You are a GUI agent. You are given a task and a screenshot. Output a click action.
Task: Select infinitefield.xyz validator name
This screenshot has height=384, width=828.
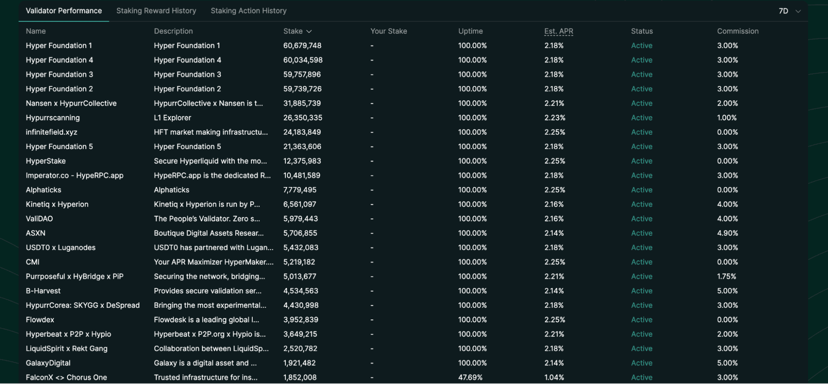coord(51,132)
